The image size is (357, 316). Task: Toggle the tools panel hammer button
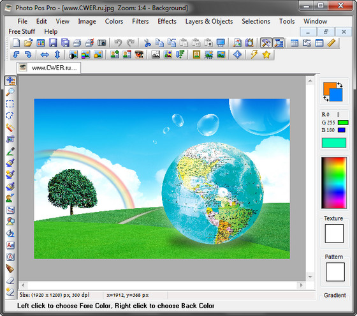click(266, 43)
